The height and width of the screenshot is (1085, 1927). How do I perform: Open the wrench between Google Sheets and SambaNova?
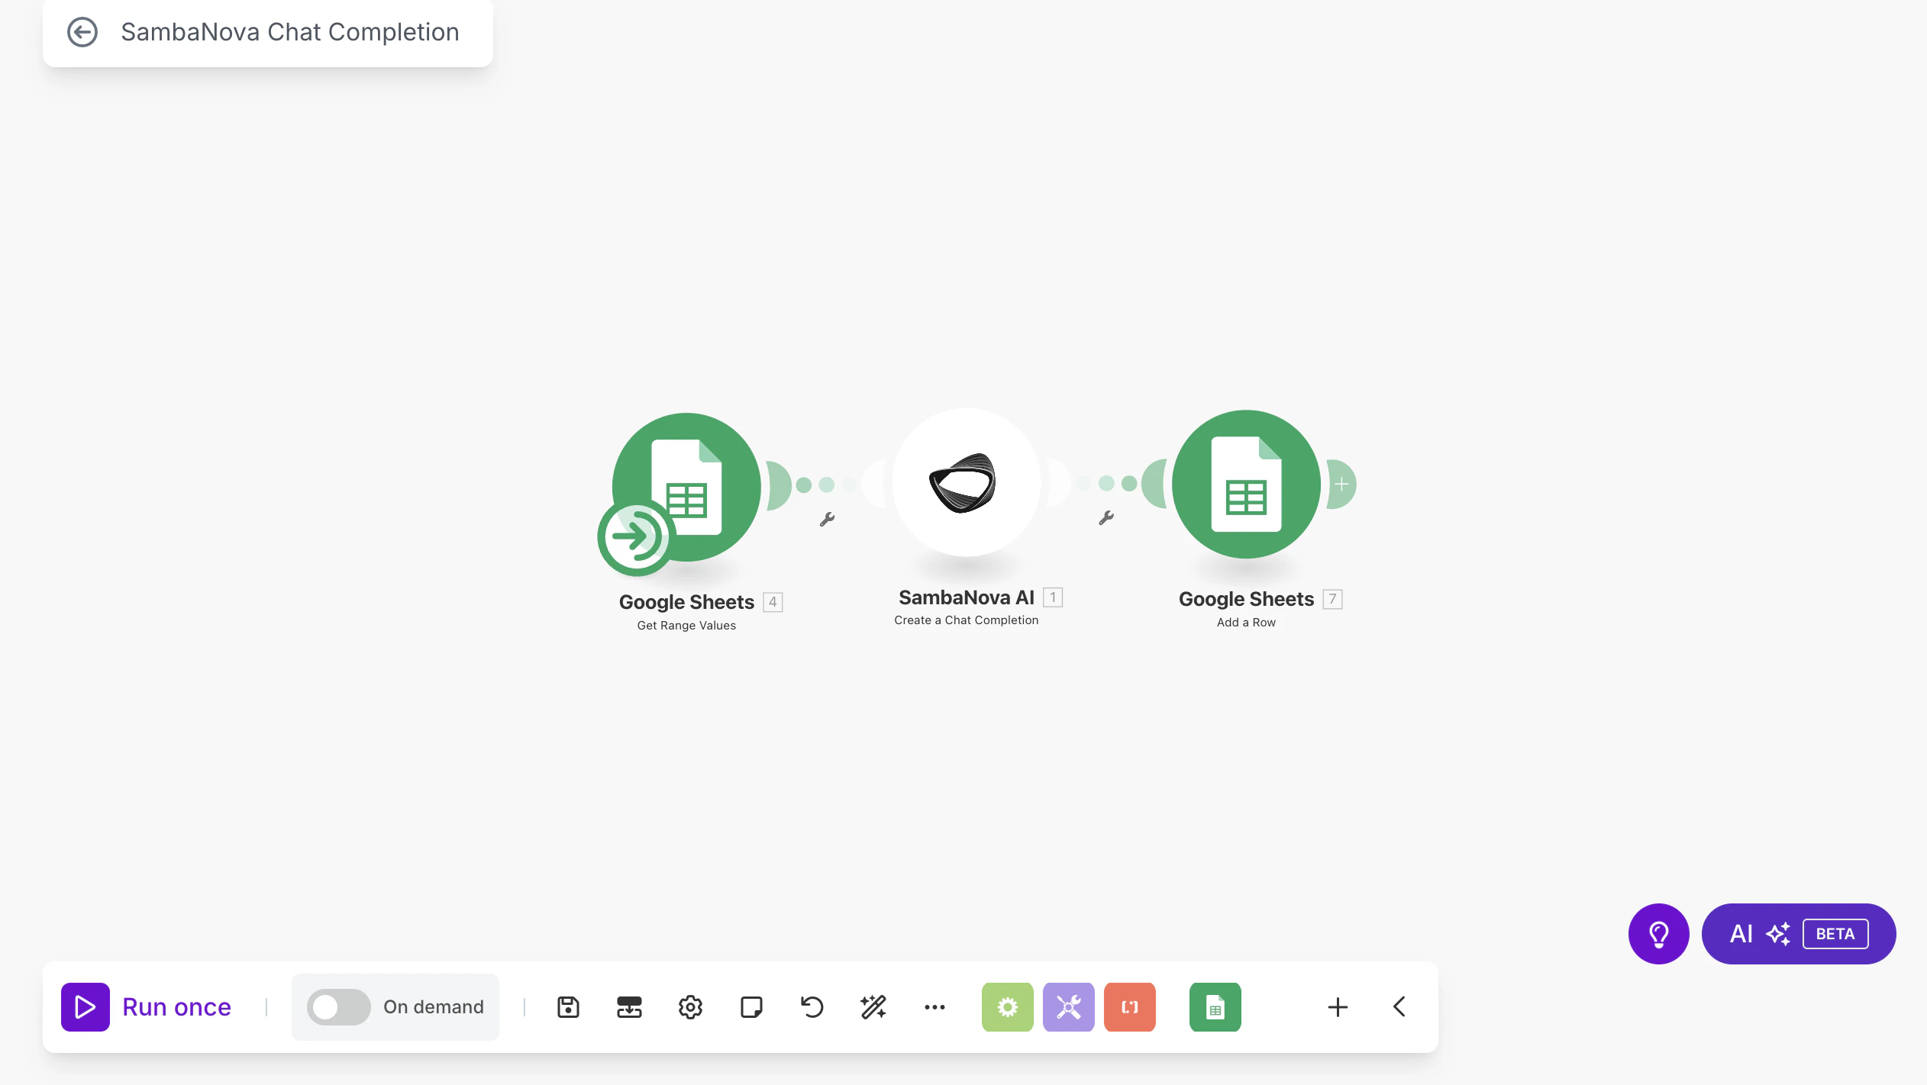pos(827,519)
